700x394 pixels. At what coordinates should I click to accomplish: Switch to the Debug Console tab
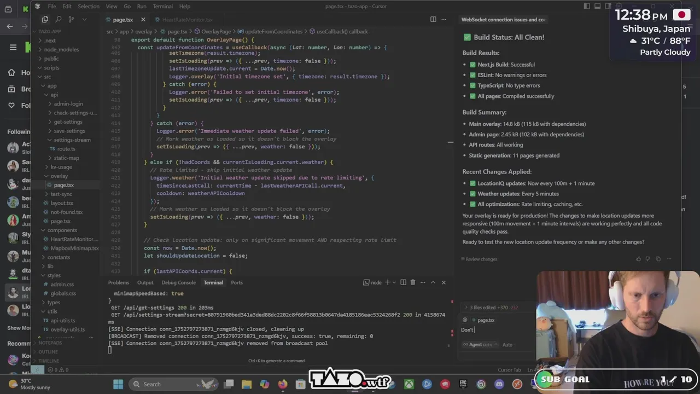coord(178,282)
